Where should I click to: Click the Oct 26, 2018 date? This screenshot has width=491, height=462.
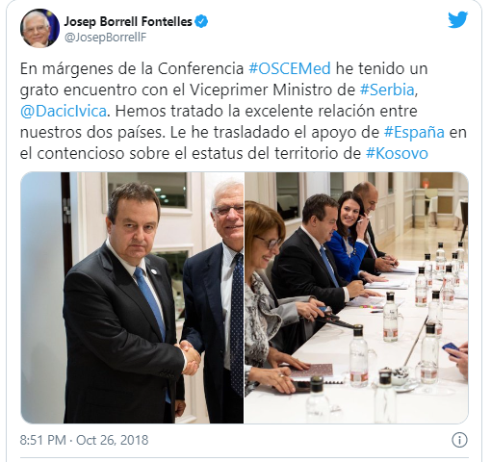point(113,440)
